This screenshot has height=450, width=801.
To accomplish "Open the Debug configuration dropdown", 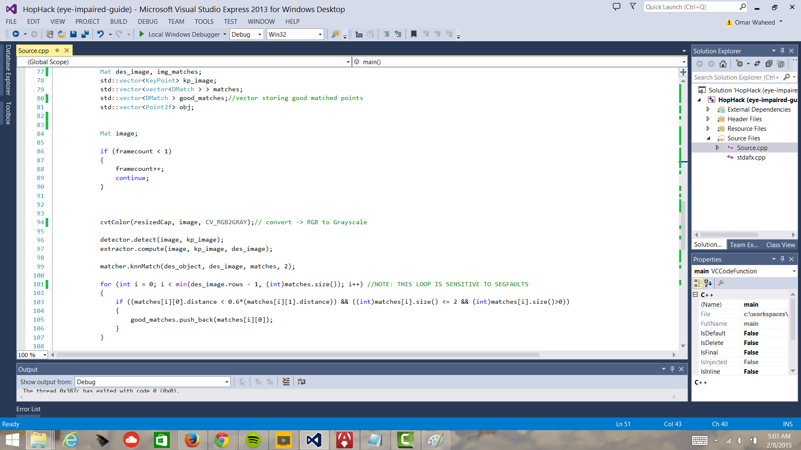I will tap(259, 35).
